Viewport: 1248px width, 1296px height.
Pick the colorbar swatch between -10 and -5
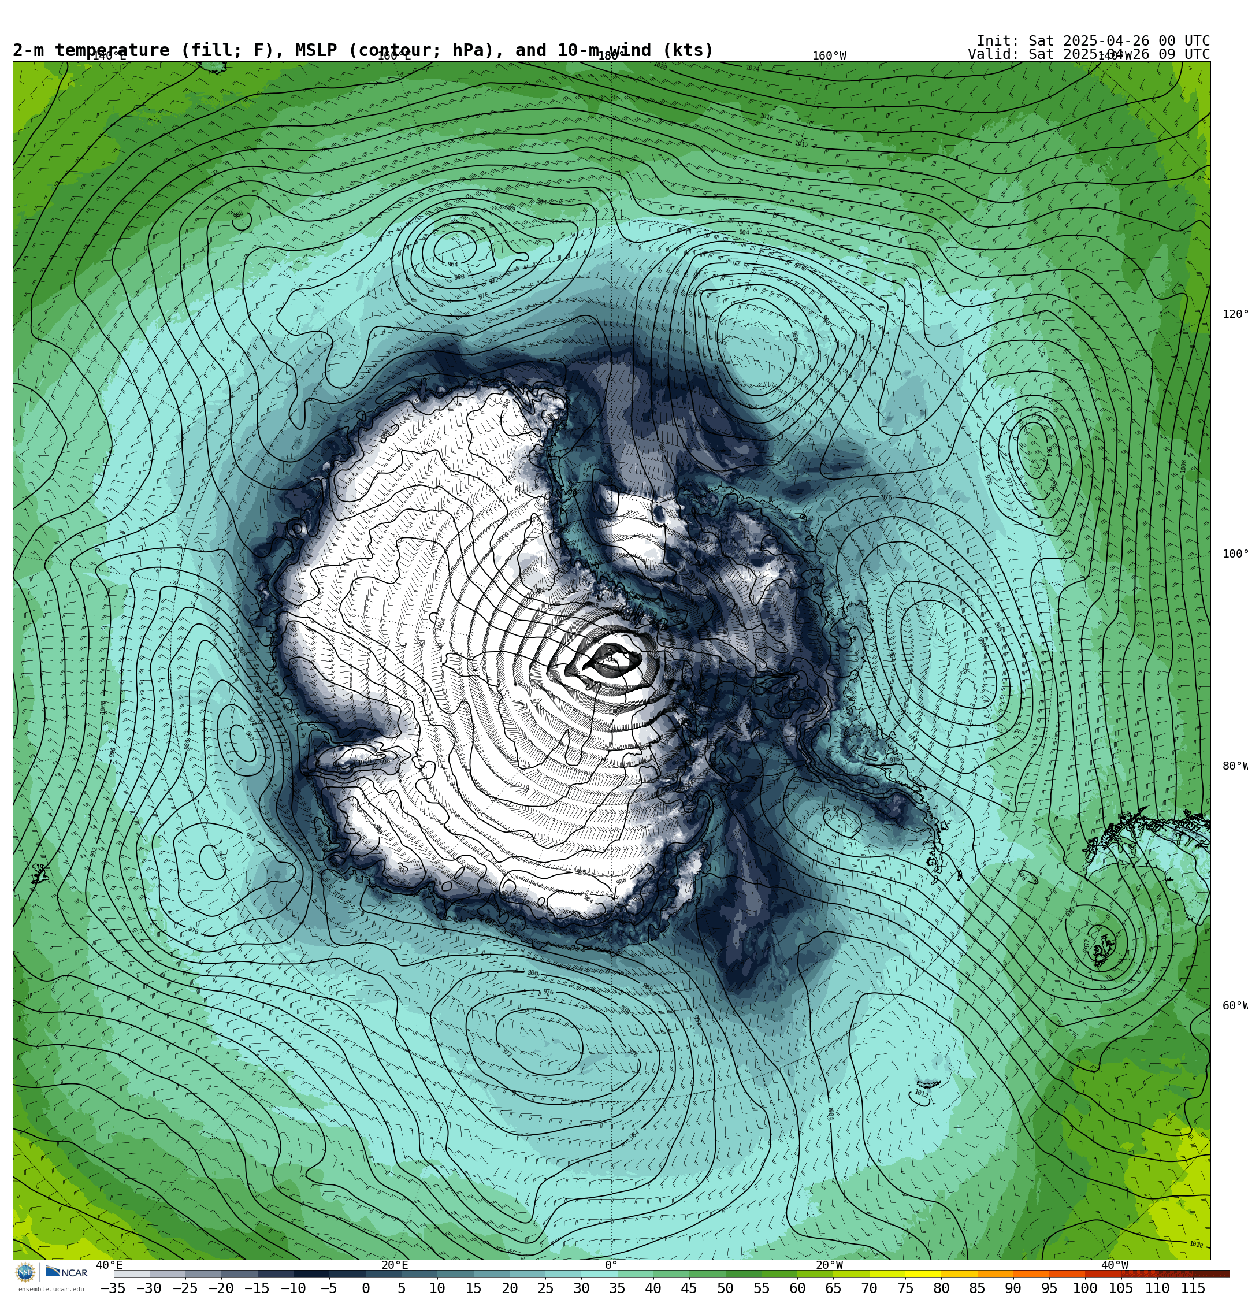pyautogui.click(x=311, y=1274)
